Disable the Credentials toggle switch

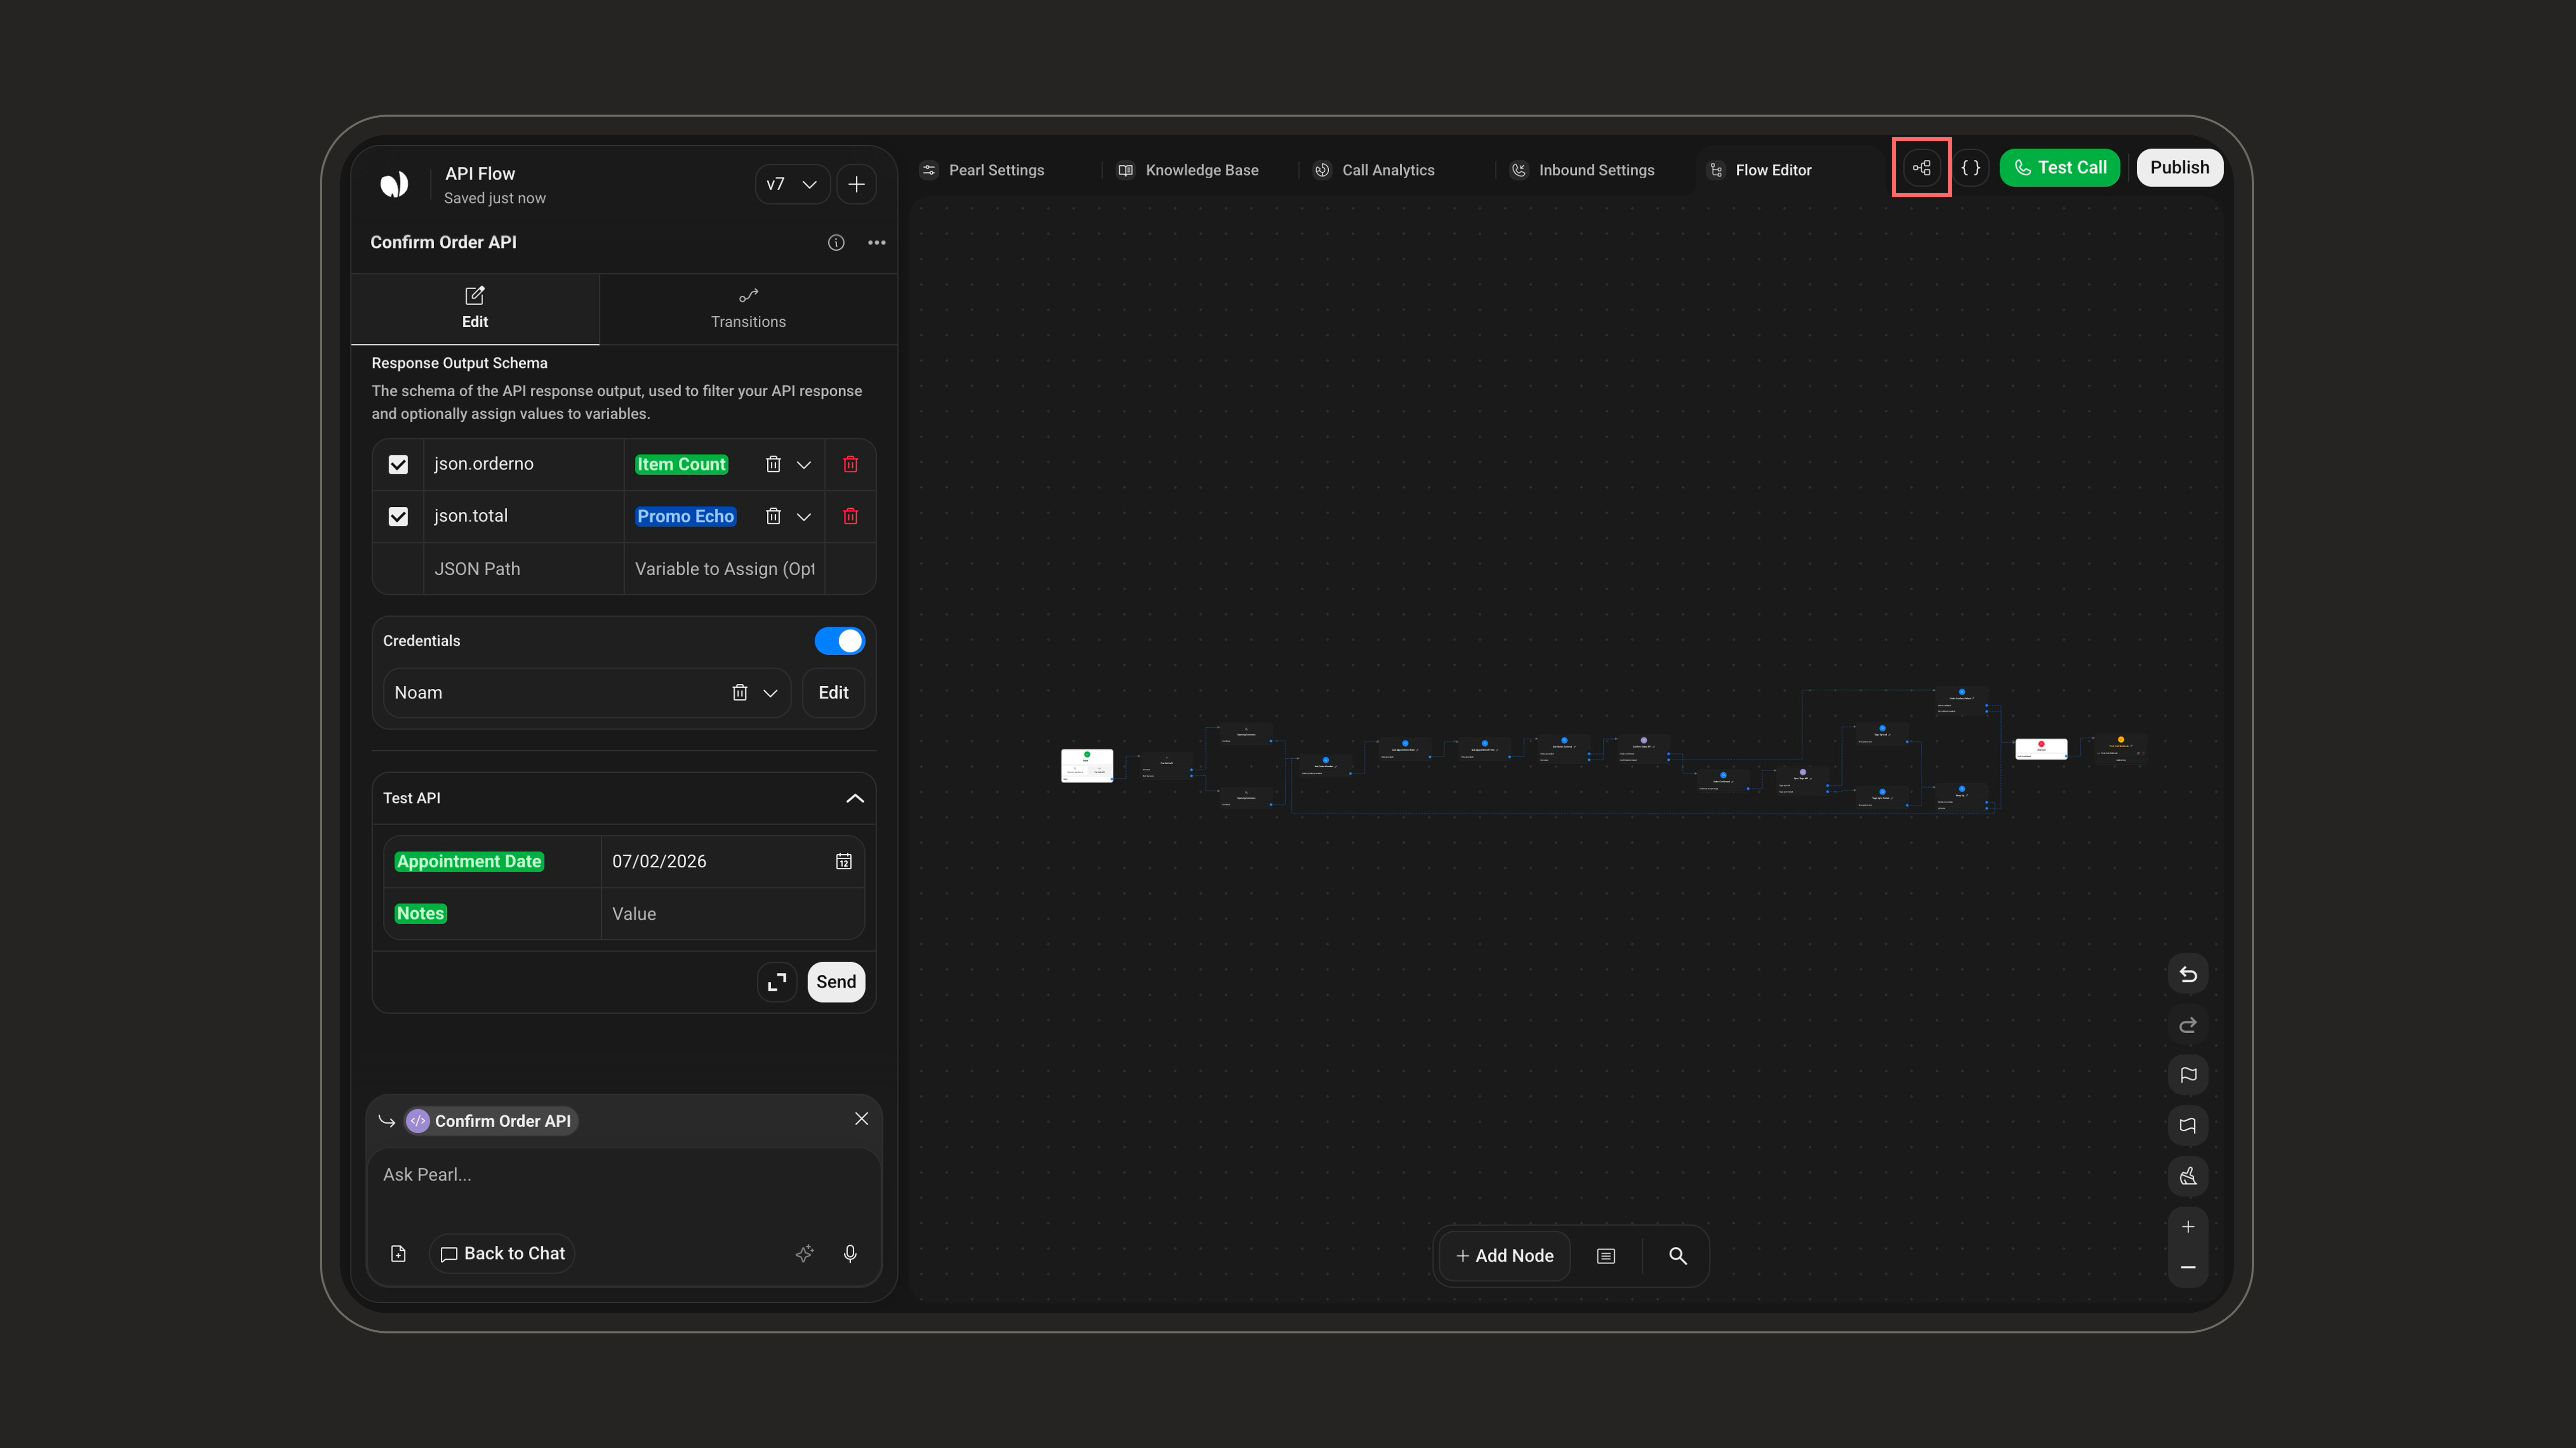(x=839, y=642)
